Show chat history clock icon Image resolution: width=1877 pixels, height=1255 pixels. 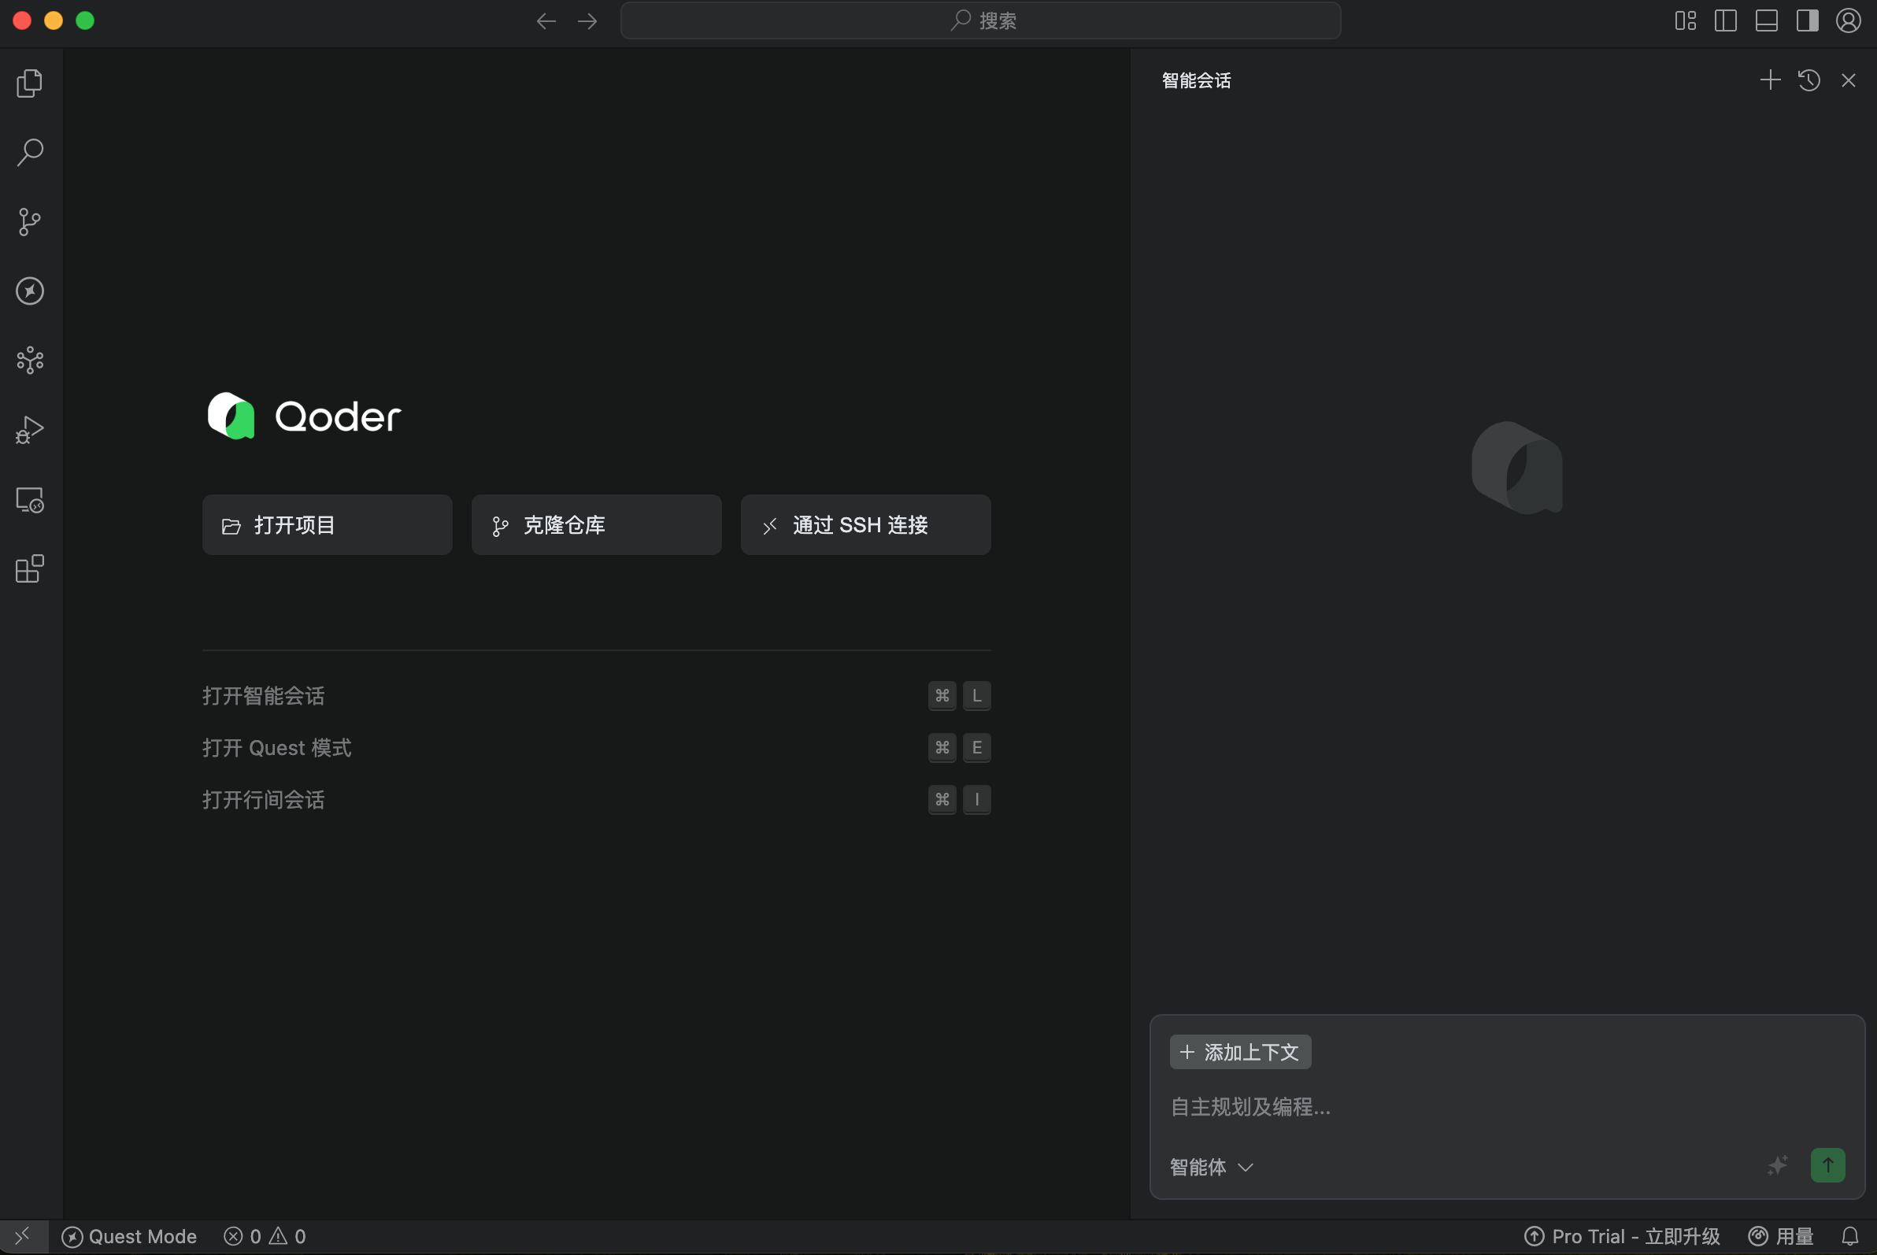point(1809,80)
